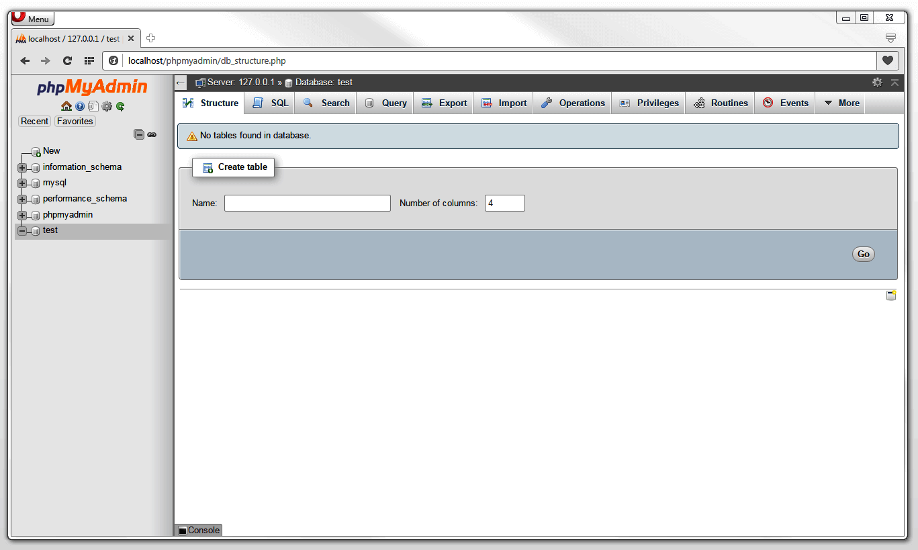Expand the performance_schema database
918x550 pixels.
(x=21, y=199)
